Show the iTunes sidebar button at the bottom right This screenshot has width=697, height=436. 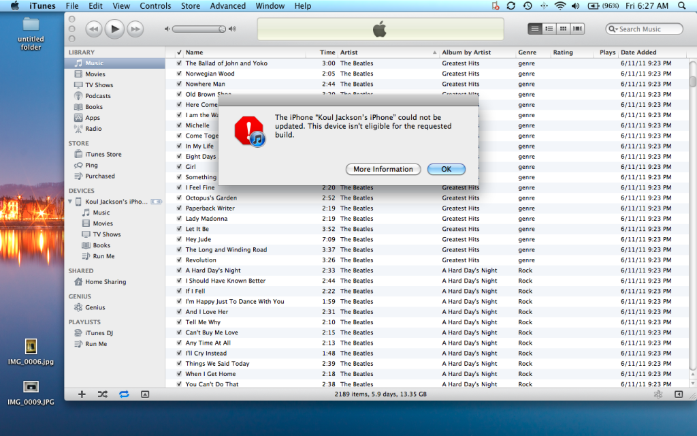(679, 394)
